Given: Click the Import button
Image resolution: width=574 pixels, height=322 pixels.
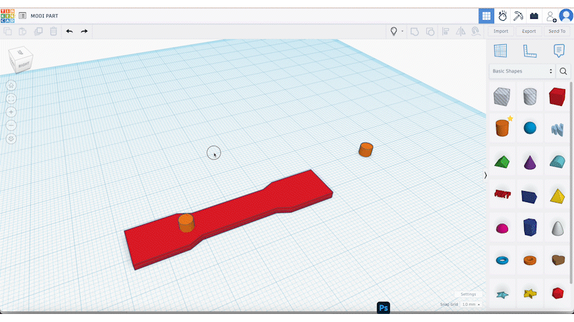Looking at the screenshot, I should 501,31.
